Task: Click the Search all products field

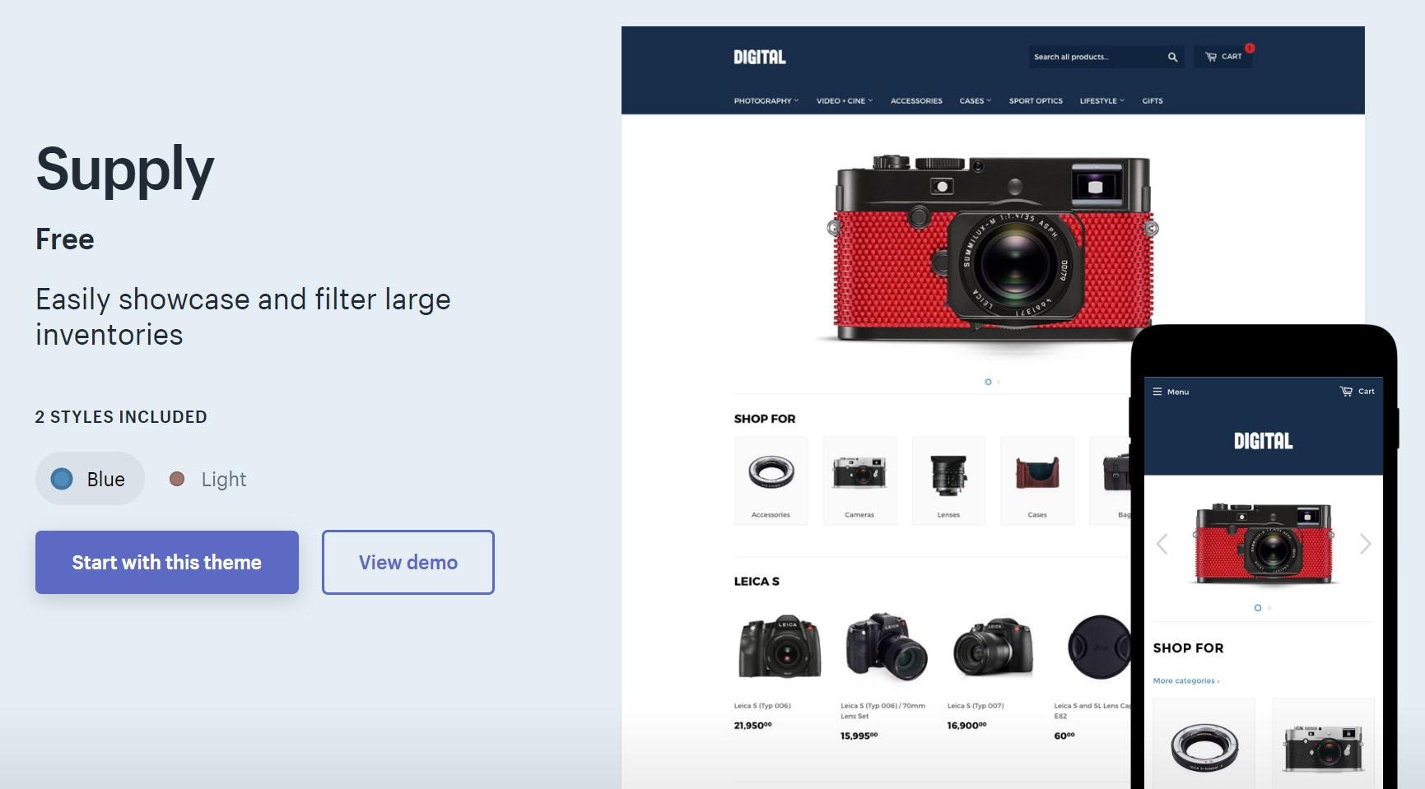Action: [1095, 57]
